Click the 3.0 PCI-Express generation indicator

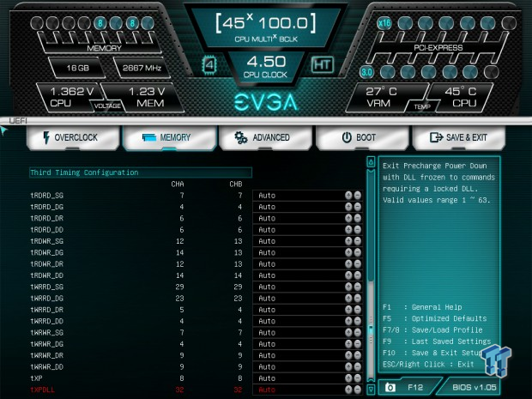[366, 72]
